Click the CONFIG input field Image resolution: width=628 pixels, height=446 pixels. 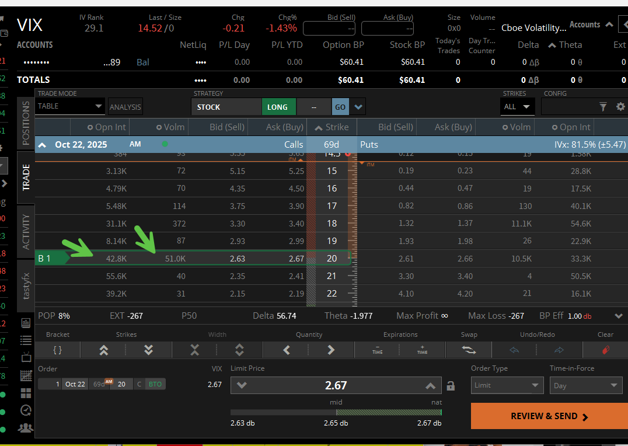[570, 107]
